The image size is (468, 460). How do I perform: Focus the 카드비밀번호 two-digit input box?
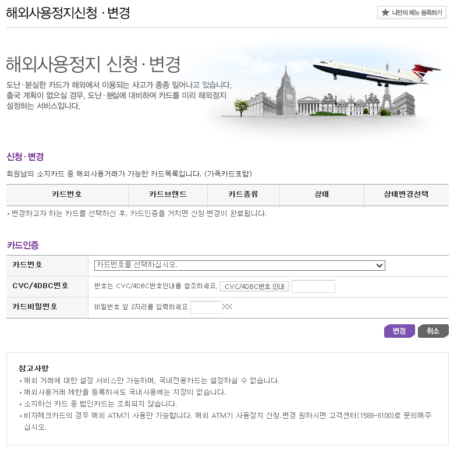coord(206,307)
